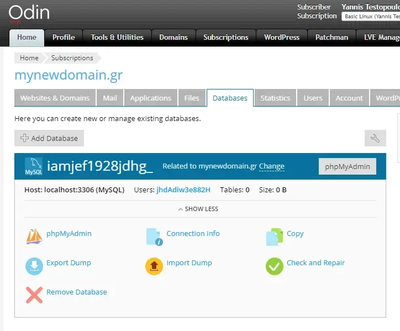Screen dimensions: 400x331
Task: Click the sailboat phpMyAdmin icon
Action: (34, 237)
